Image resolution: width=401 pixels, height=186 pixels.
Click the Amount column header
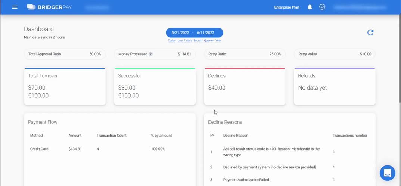click(x=75, y=136)
